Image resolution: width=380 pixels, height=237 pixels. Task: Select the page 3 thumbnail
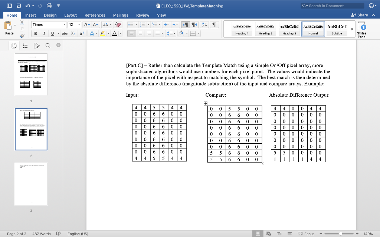(x=31, y=184)
